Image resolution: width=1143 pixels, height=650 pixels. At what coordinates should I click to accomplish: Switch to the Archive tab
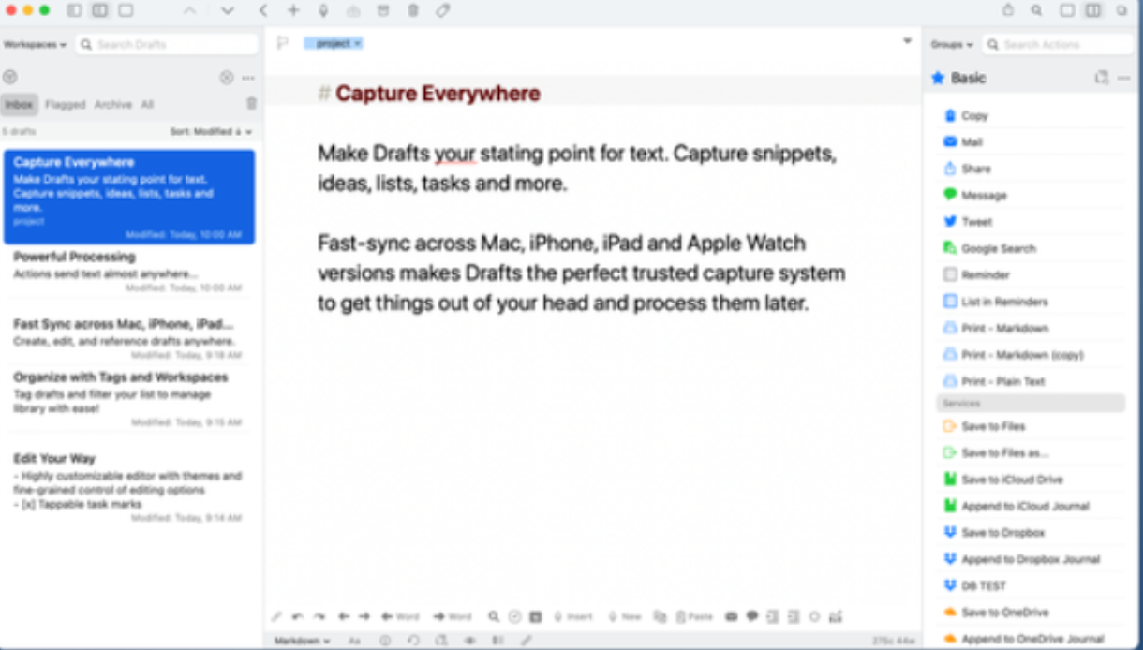coord(113,105)
